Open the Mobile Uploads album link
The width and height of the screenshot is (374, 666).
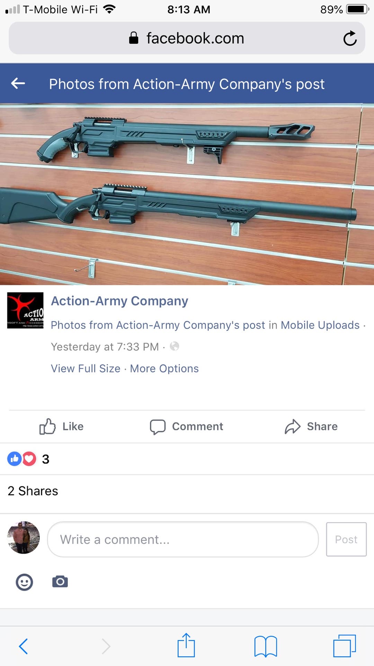coord(320,325)
